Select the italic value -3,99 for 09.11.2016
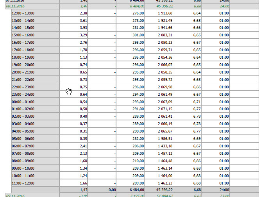Viewport: 261px width, 197px height. pos(73,195)
